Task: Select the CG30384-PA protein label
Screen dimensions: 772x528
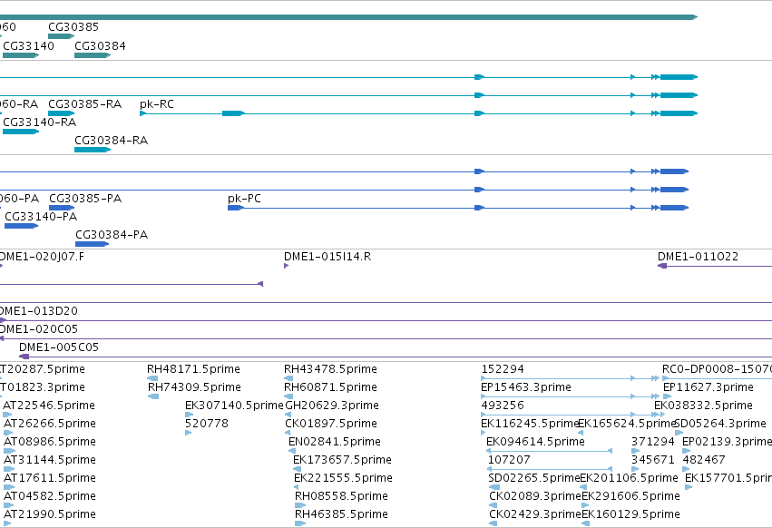Action: coord(112,235)
